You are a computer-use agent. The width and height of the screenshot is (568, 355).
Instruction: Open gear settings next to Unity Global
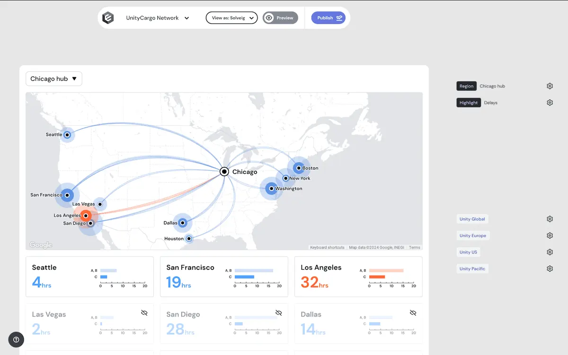pyautogui.click(x=550, y=219)
